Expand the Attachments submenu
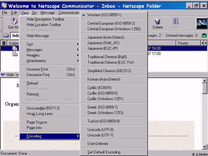Image resolution: width=208 pixels, height=156 pixels. click(x=50, y=61)
